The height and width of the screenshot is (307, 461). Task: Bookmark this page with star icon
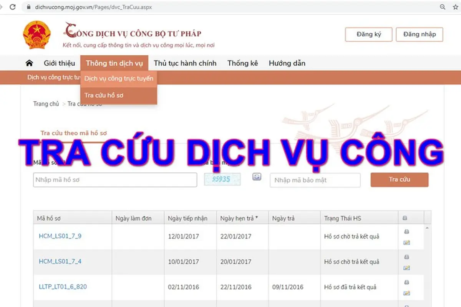pyautogui.click(x=456, y=7)
